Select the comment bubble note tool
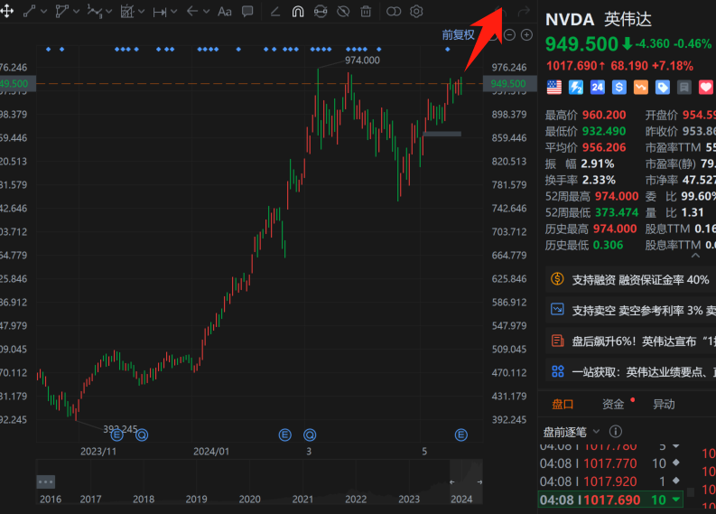The image size is (716, 514). 247,12
